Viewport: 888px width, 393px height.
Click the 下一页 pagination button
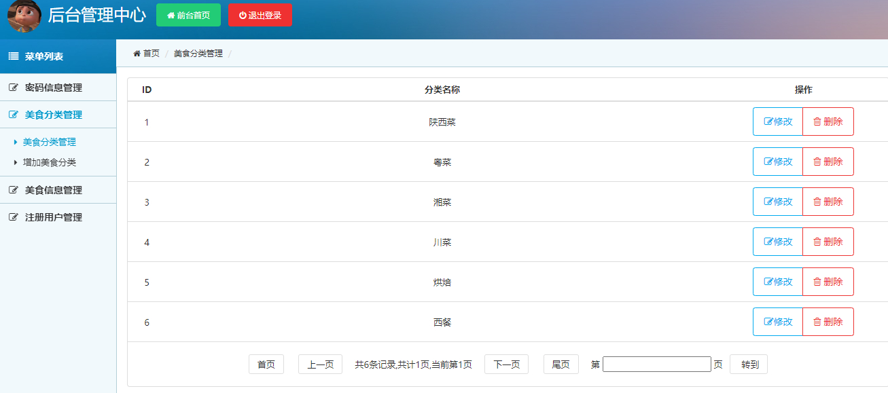tap(505, 364)
